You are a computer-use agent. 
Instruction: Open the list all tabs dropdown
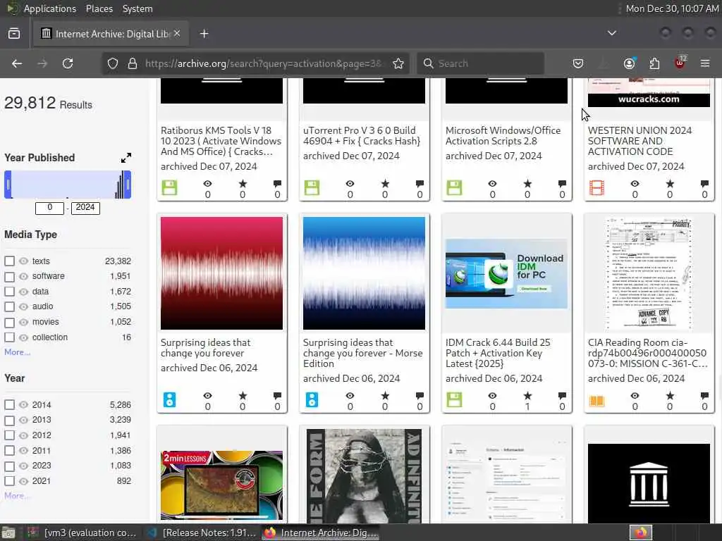(x=611, y=33)
